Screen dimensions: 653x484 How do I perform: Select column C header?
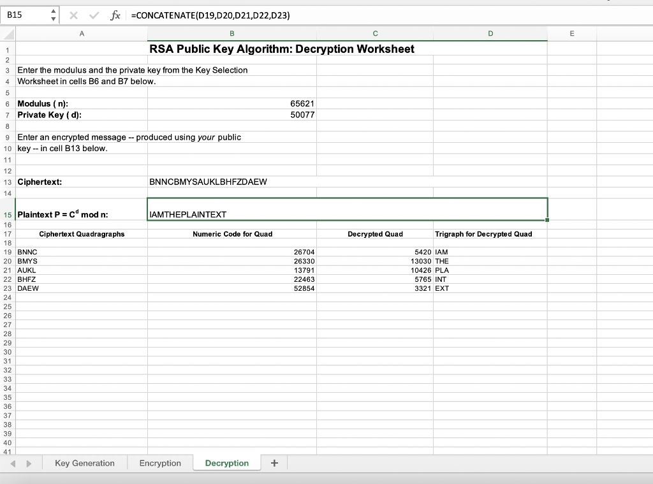coord(375,33)
